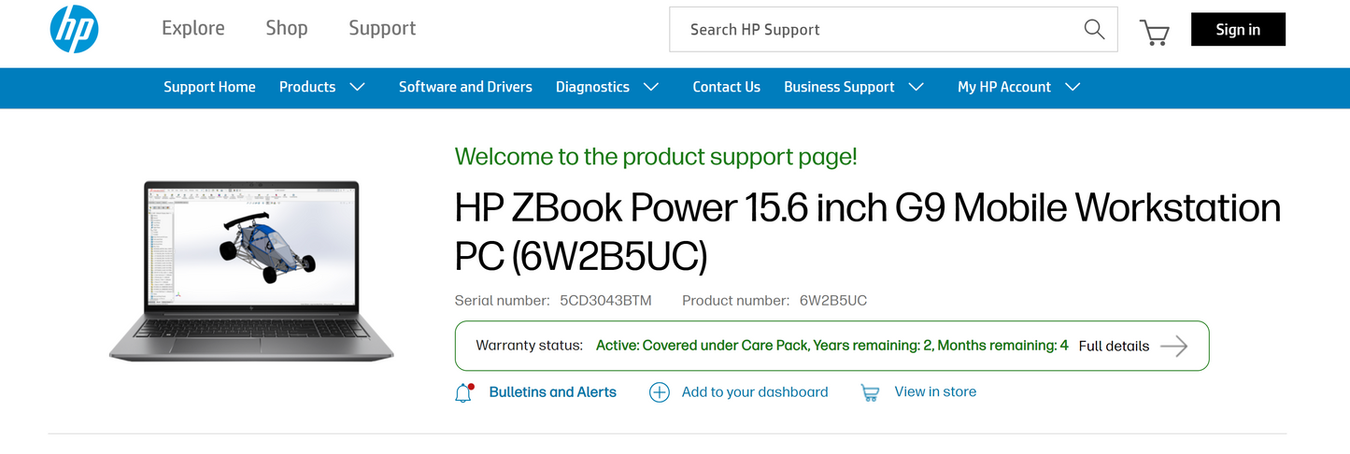The height and width of the screenshot is (454, 1350).
Task: Click the ZBook laptop product image
Action: click(251, 271)
